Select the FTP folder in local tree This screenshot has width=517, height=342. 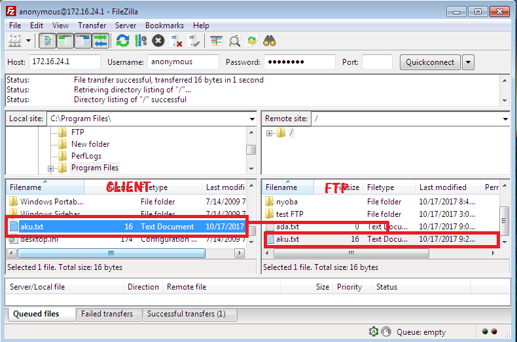[x=77, y=132]
